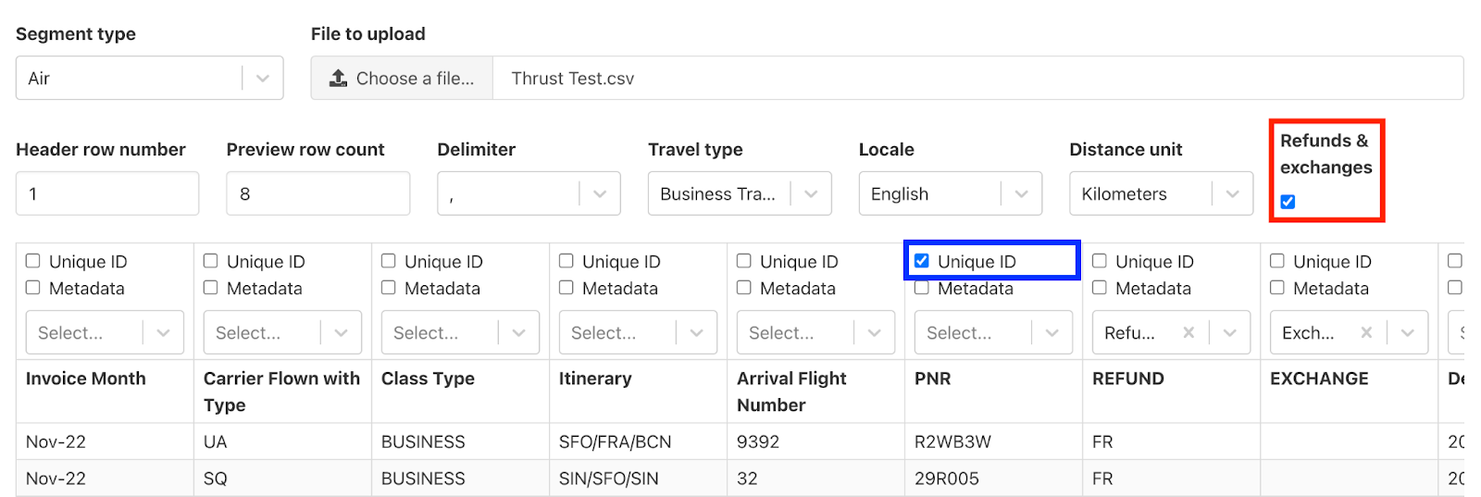Uncheck Unique ID for the PNR column
The image size is (1481, 497).
(x=922, y=261)
